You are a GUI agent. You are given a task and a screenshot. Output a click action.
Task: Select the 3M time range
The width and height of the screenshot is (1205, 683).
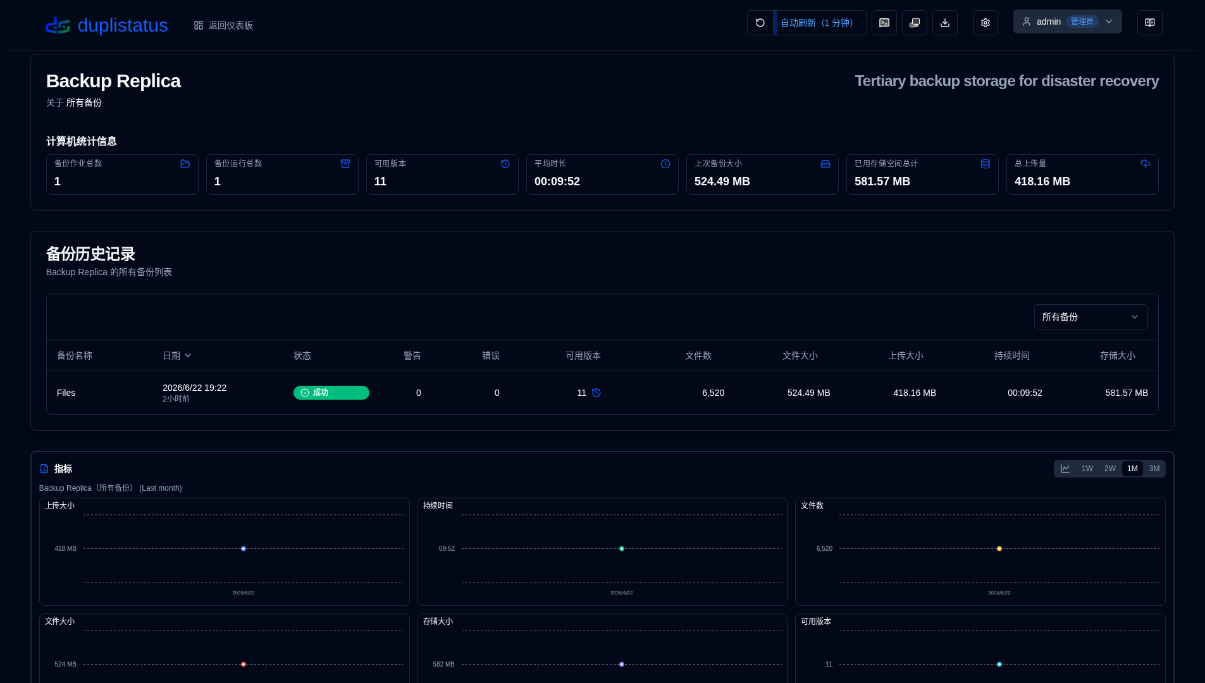[1154, 469]
